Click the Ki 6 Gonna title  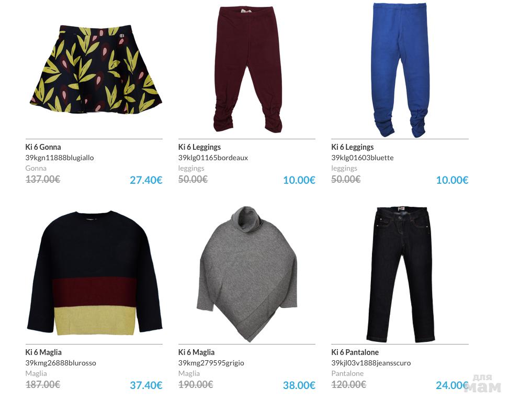43,147
